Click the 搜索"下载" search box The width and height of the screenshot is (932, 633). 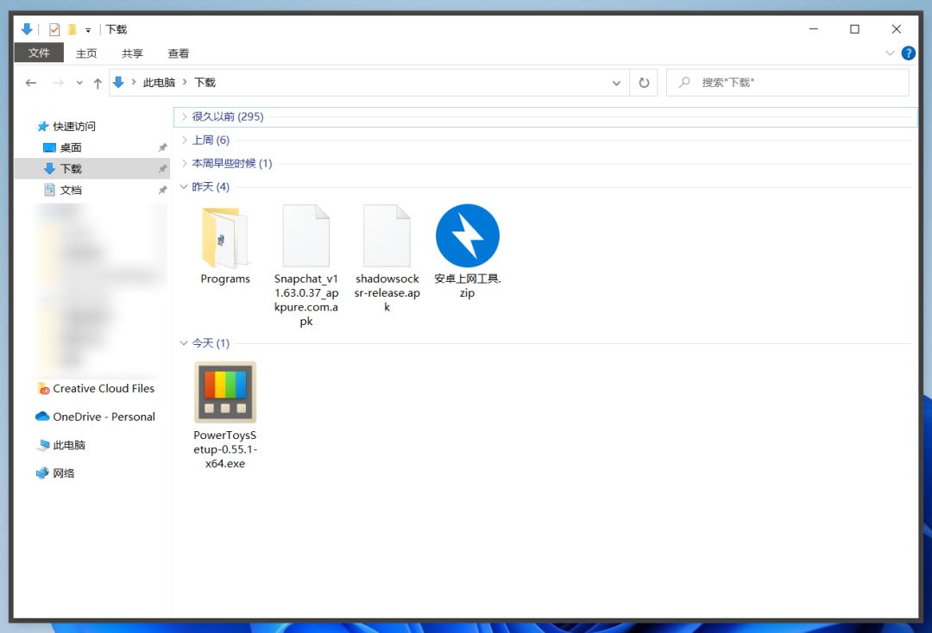pyautogui.click(x=788, y=83)
